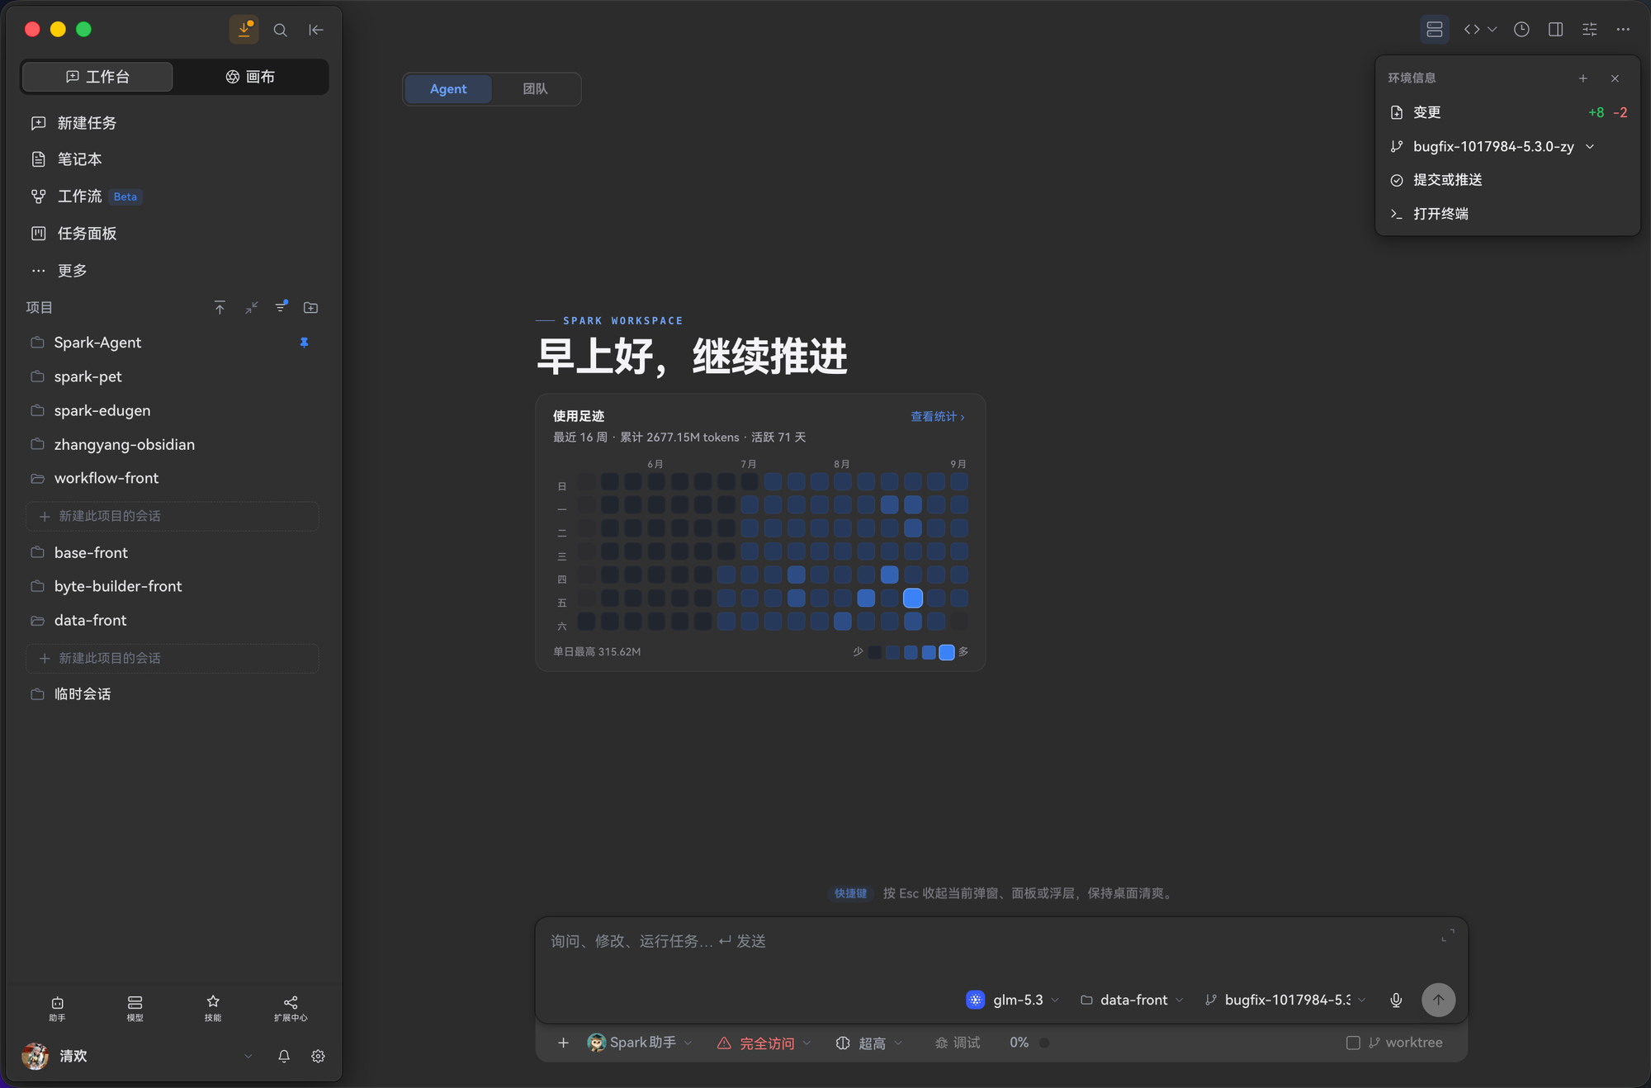Open the Spark助手 assistant dropdown

[x=640, y=1043]
